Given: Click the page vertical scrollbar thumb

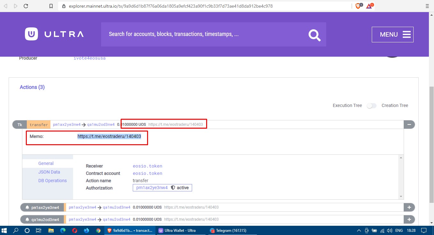Looking at the screenshot, I should [x=431, y=145].
